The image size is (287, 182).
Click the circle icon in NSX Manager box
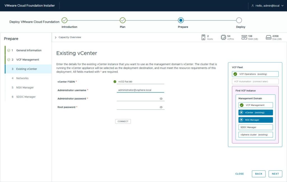[241, 120]
